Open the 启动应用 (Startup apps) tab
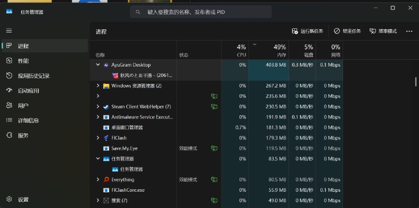Screen dimensions: 419x208 tap(45, 91)
